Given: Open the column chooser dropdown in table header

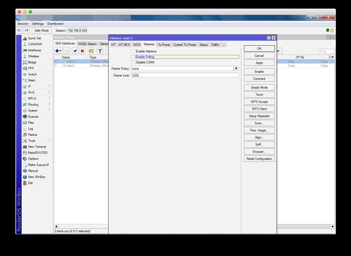Looking at the screenshot, I should point(332,57).
